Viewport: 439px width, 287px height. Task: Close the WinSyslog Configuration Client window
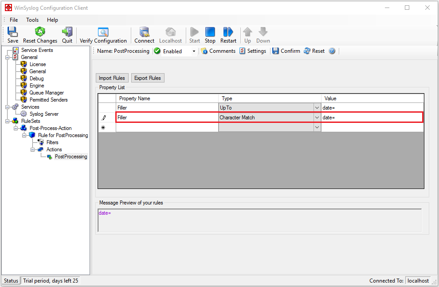427,8
